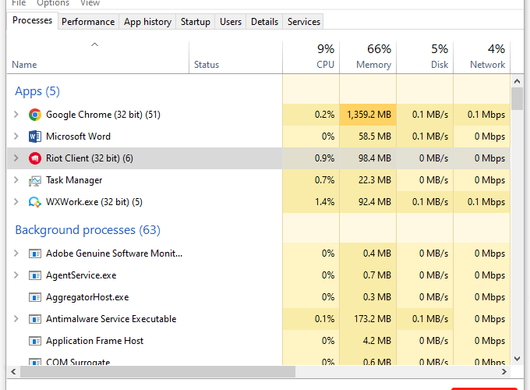Click the horizontal scrollbar right arrow
This screenshot has width=530, height=390.
504,372
